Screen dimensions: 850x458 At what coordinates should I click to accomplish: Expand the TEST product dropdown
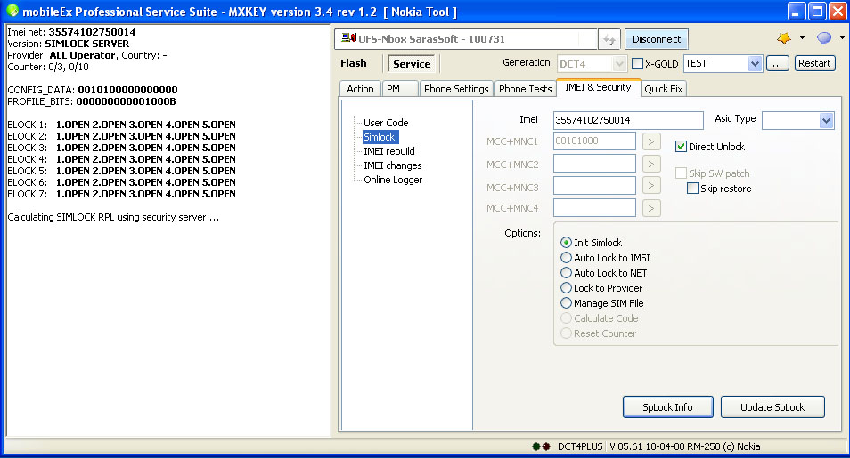click(755, 64)
